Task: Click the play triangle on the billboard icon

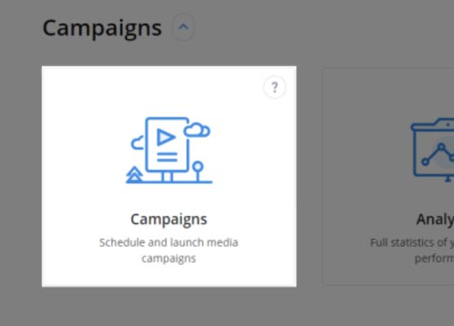Action: point(166,137)
